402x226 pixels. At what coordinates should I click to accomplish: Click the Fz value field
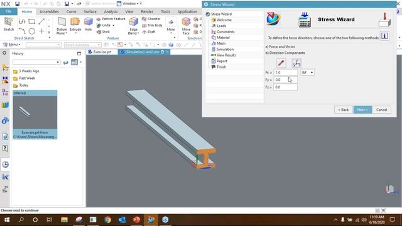(x=285, y=87)
